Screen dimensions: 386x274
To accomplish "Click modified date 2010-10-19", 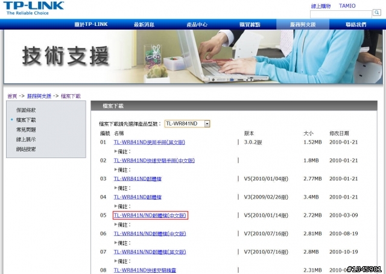I will tap(343, 252).
